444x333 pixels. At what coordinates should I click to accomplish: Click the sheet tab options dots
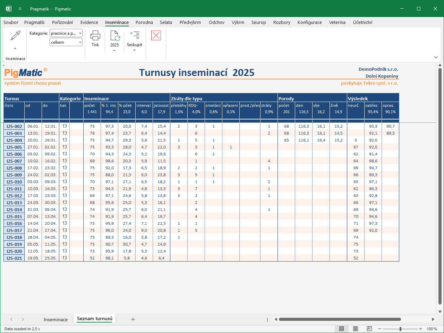(x=267, y=319)
